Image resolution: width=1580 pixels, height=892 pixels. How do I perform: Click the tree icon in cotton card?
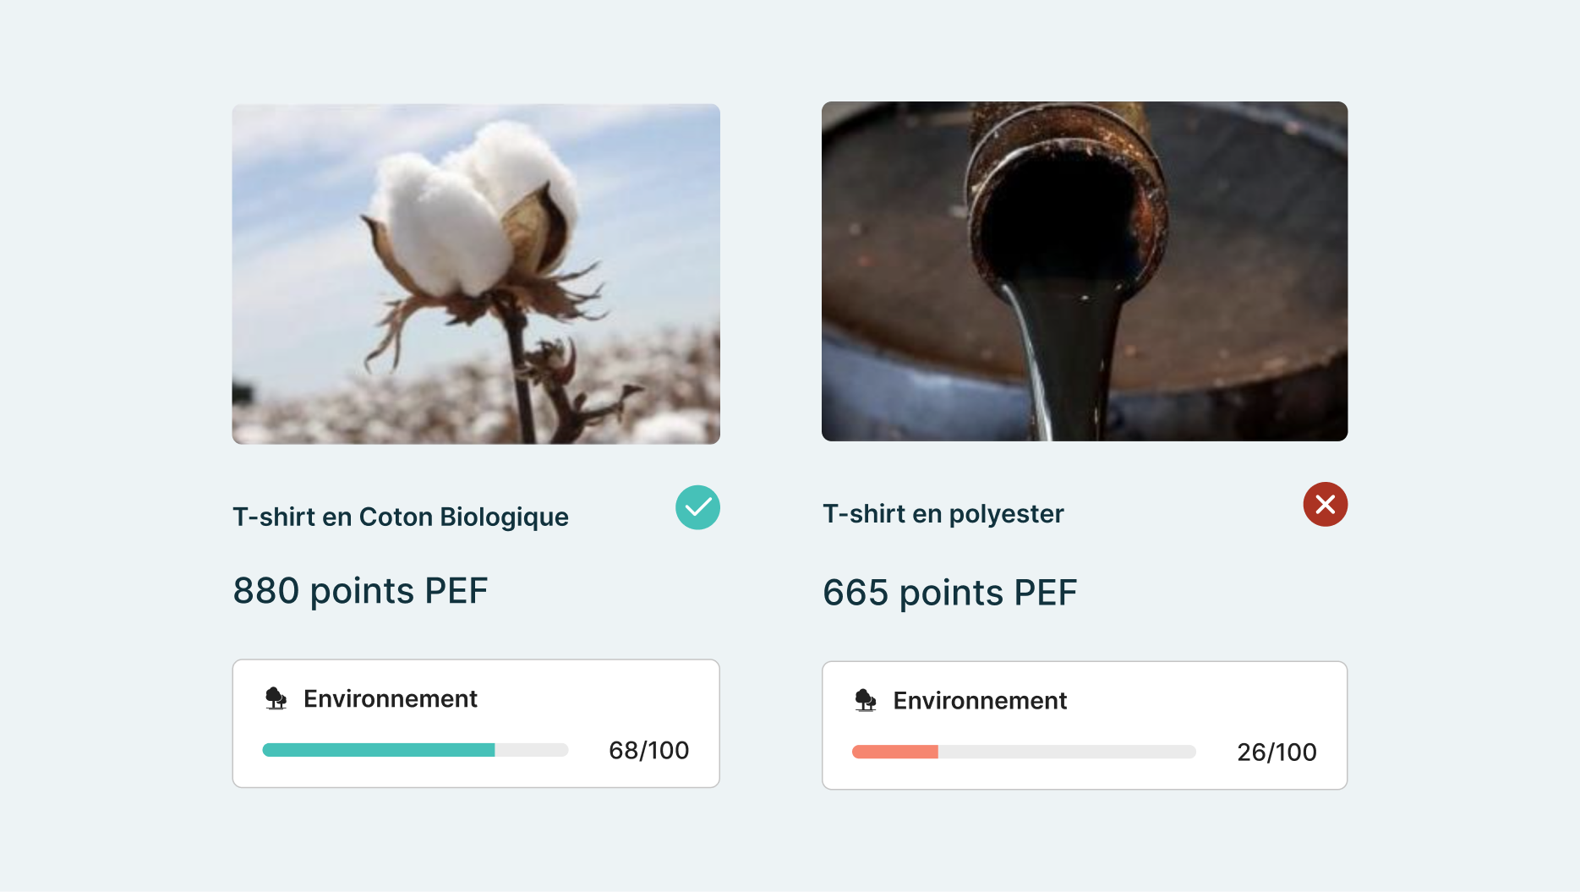(x=276, y=698)
